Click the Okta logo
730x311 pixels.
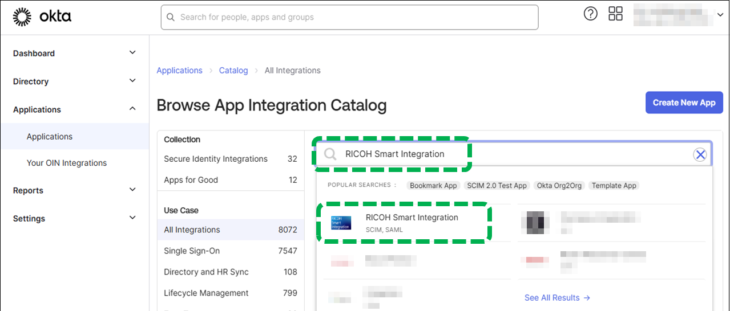42,17
